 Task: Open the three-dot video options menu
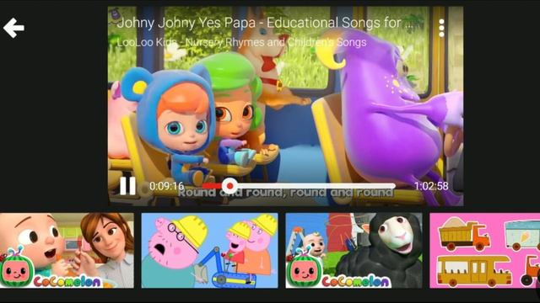click(441, 28)
